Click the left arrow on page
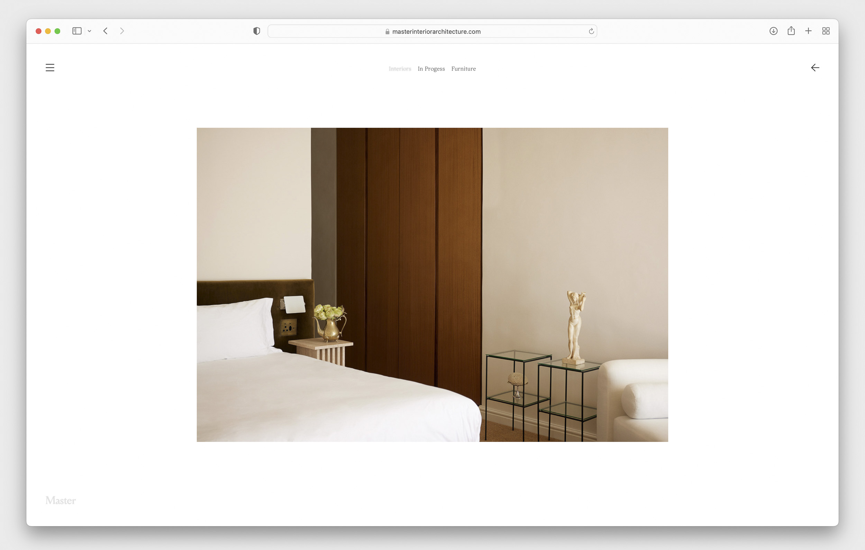The width and height of the screenshot is (865, 550). (815, 67)
